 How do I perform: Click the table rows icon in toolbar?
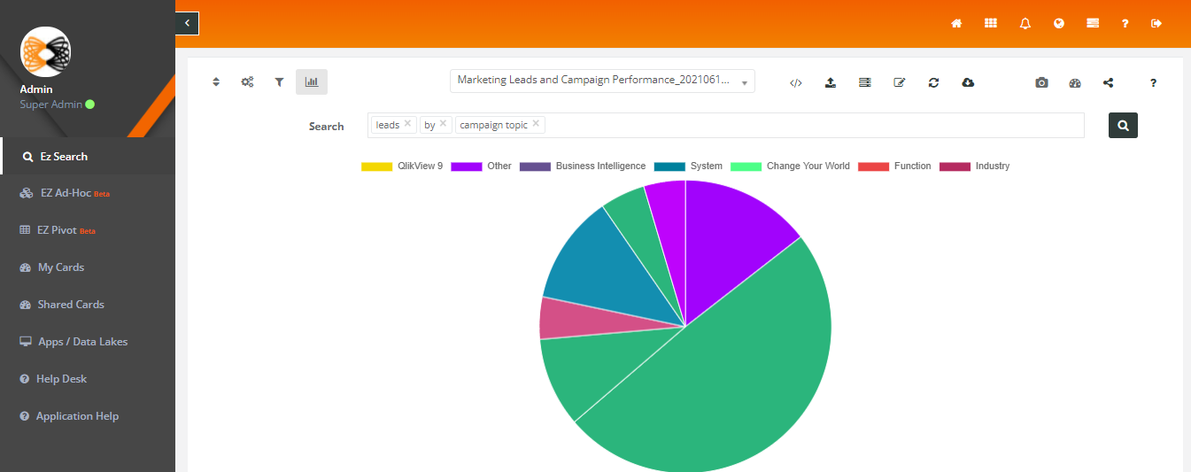(865, 82)
